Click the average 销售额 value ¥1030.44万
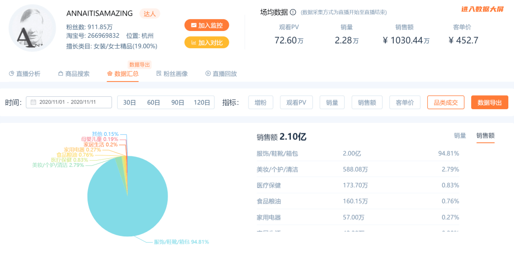Viewport: 514px width, 265px height. [406, 41]
